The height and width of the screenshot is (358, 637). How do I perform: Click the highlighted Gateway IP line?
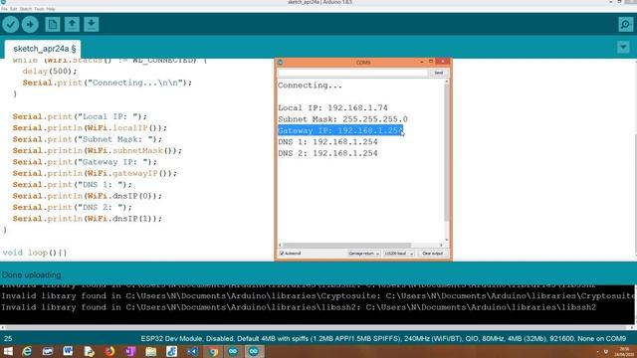pyautogui.click(x=340, y=130)
